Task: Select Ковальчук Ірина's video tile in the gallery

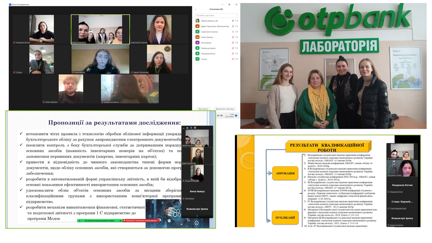Action: (130, 89)
